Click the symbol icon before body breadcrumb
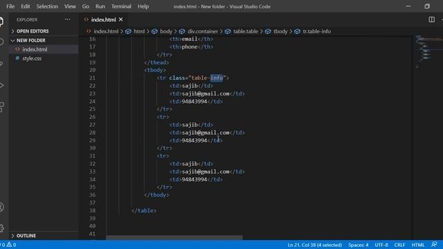The image size is (443, 249). coord(154,31)
